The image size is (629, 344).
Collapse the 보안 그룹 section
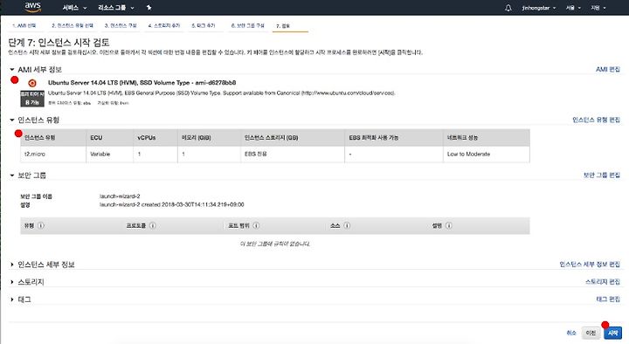point(12,175)
